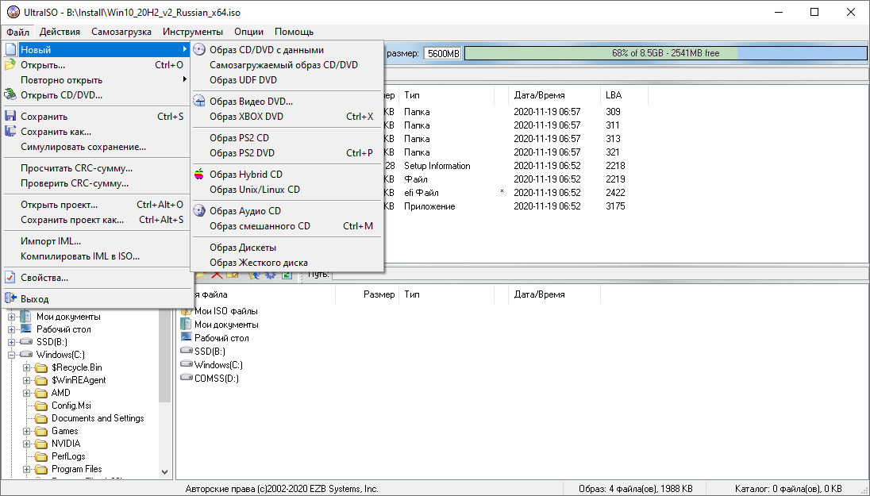Click the Properties checkmark icon
This screenshot has height=496, width=870.
tap(10, 278)
